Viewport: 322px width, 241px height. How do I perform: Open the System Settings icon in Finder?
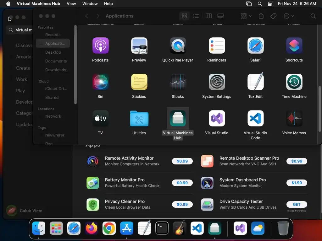[x=217, y=82]
